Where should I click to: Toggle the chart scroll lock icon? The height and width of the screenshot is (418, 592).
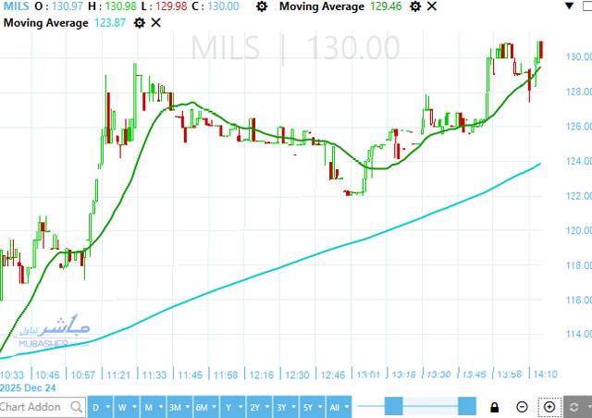[495, 407]
